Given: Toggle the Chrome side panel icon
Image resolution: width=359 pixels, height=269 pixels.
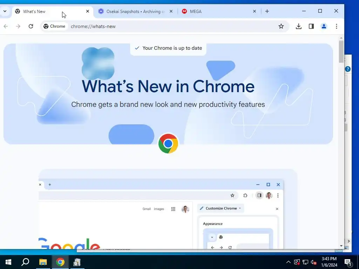Looking at the screenshot, I should tap(311, 26).
